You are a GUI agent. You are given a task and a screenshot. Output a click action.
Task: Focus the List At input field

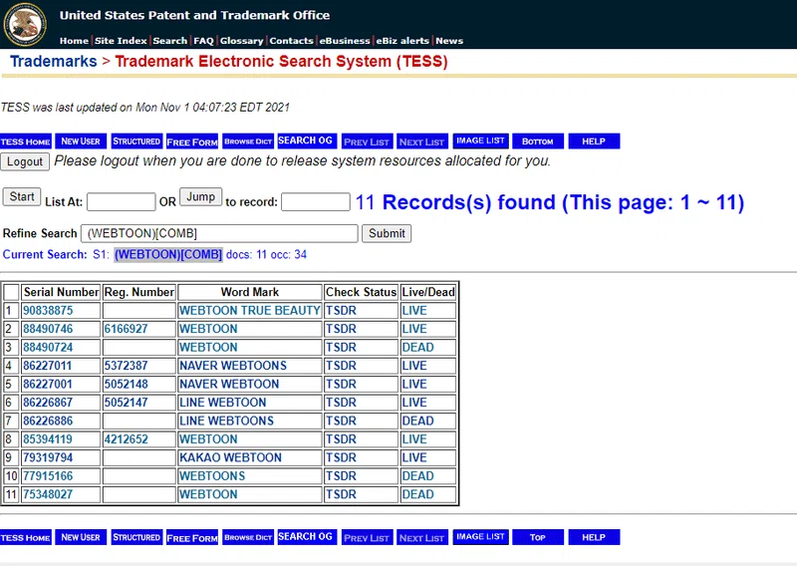coord(121,202)
